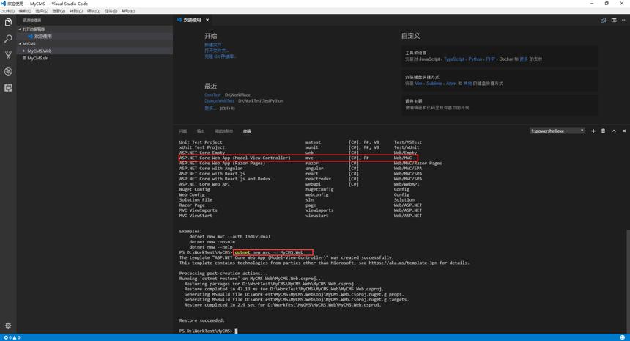Viewport: 630px width, 341px height.
Task: Open the powershell.exe terminal selector dropdown
Action: (557, 131)
